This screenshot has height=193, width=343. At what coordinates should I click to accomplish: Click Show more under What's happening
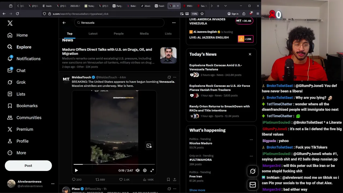197,190
